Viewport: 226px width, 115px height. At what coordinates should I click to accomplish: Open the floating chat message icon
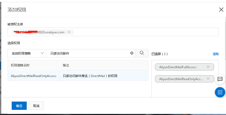pyautogui.click(x=220, y=79)
